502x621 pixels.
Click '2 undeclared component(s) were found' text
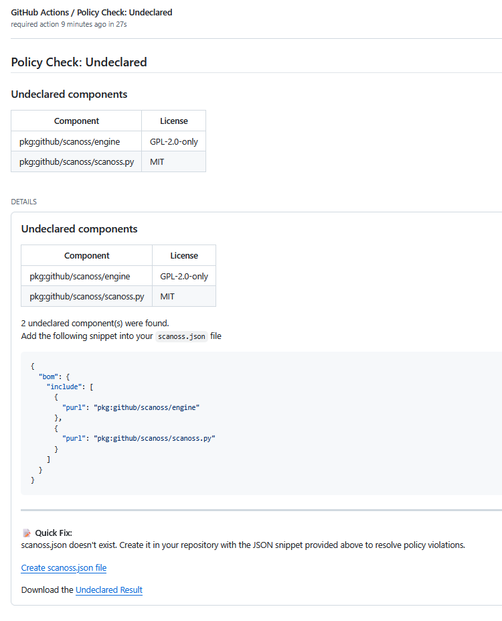tap(95, 323)
